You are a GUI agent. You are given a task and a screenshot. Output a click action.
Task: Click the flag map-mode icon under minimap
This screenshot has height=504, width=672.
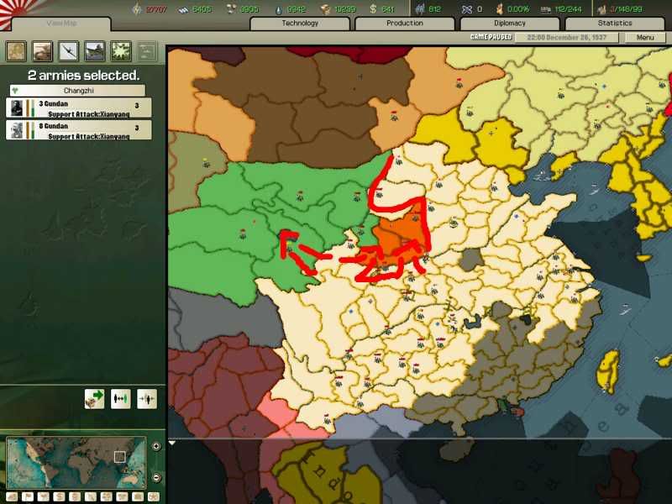28,497
